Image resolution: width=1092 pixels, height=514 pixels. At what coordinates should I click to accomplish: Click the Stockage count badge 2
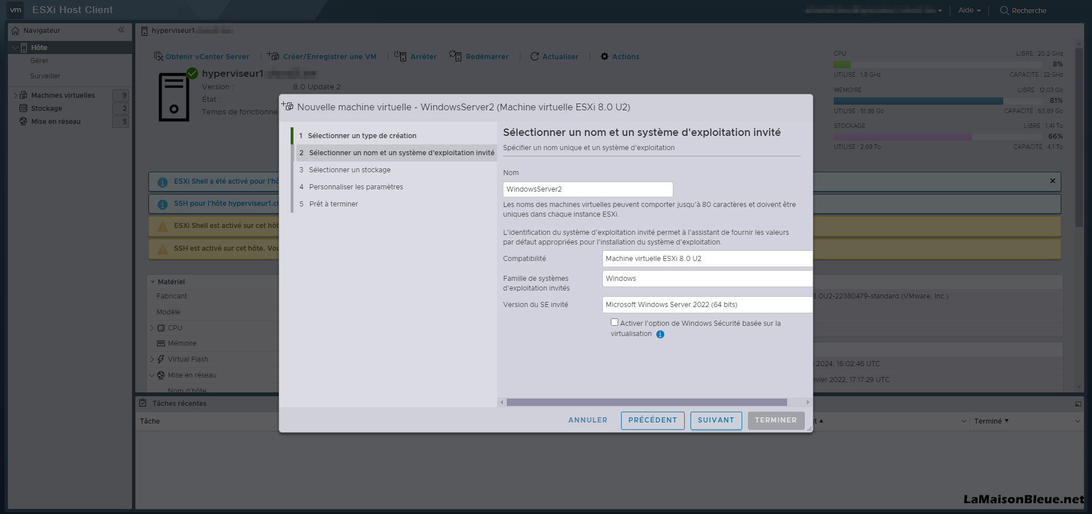click(121, 108)
